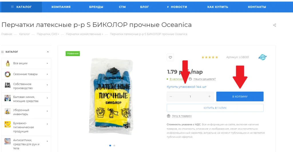Click the В корзину button
This screenshot has width=293, height=152.
click(240, 96)
